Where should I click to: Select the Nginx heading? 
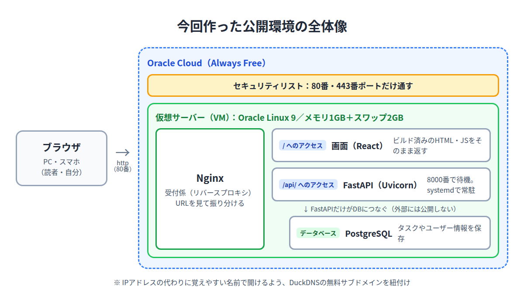(210, 178)
